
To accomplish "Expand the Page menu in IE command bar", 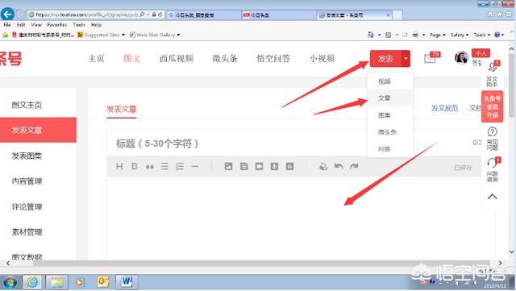I will coord(437,35).
